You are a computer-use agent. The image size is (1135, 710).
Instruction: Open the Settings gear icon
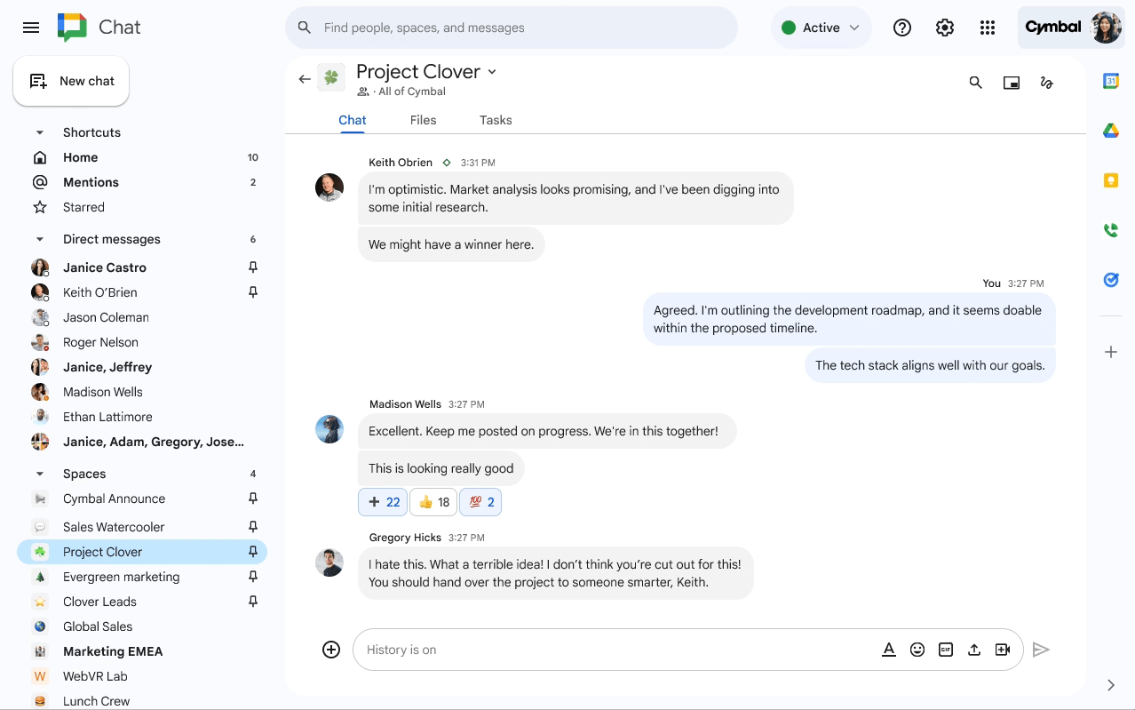click(x=945, y=28)
